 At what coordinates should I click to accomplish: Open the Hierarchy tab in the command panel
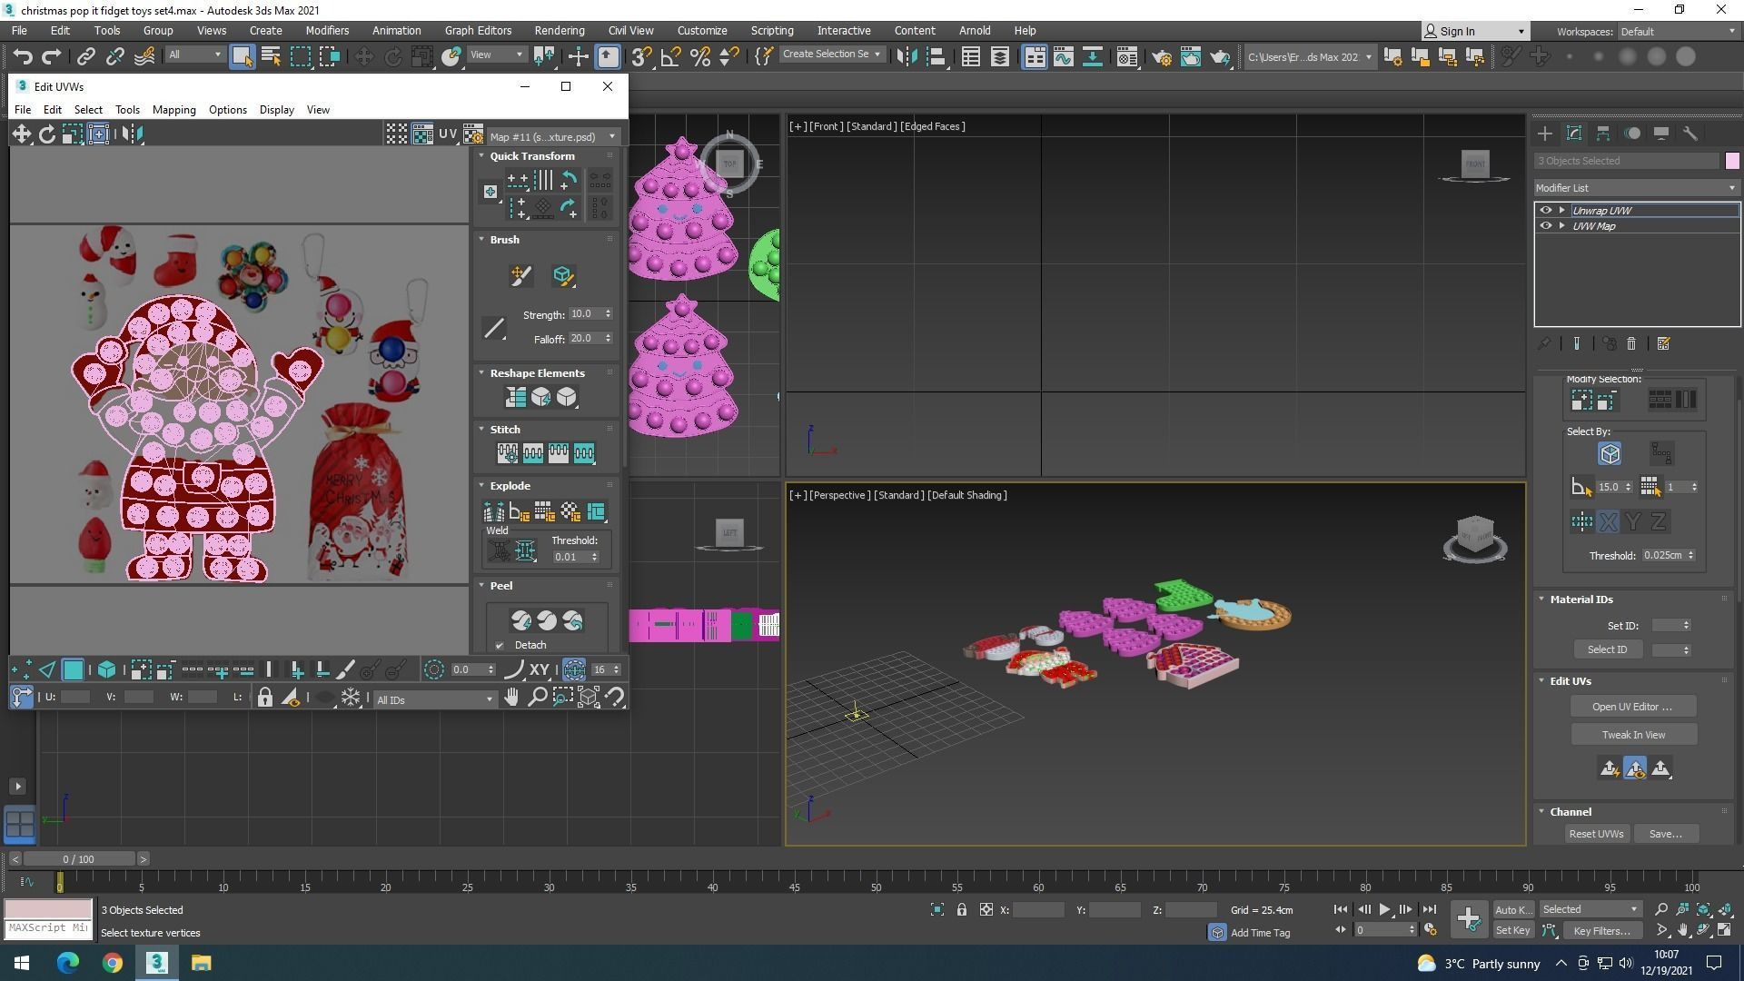coord(1603,134)
